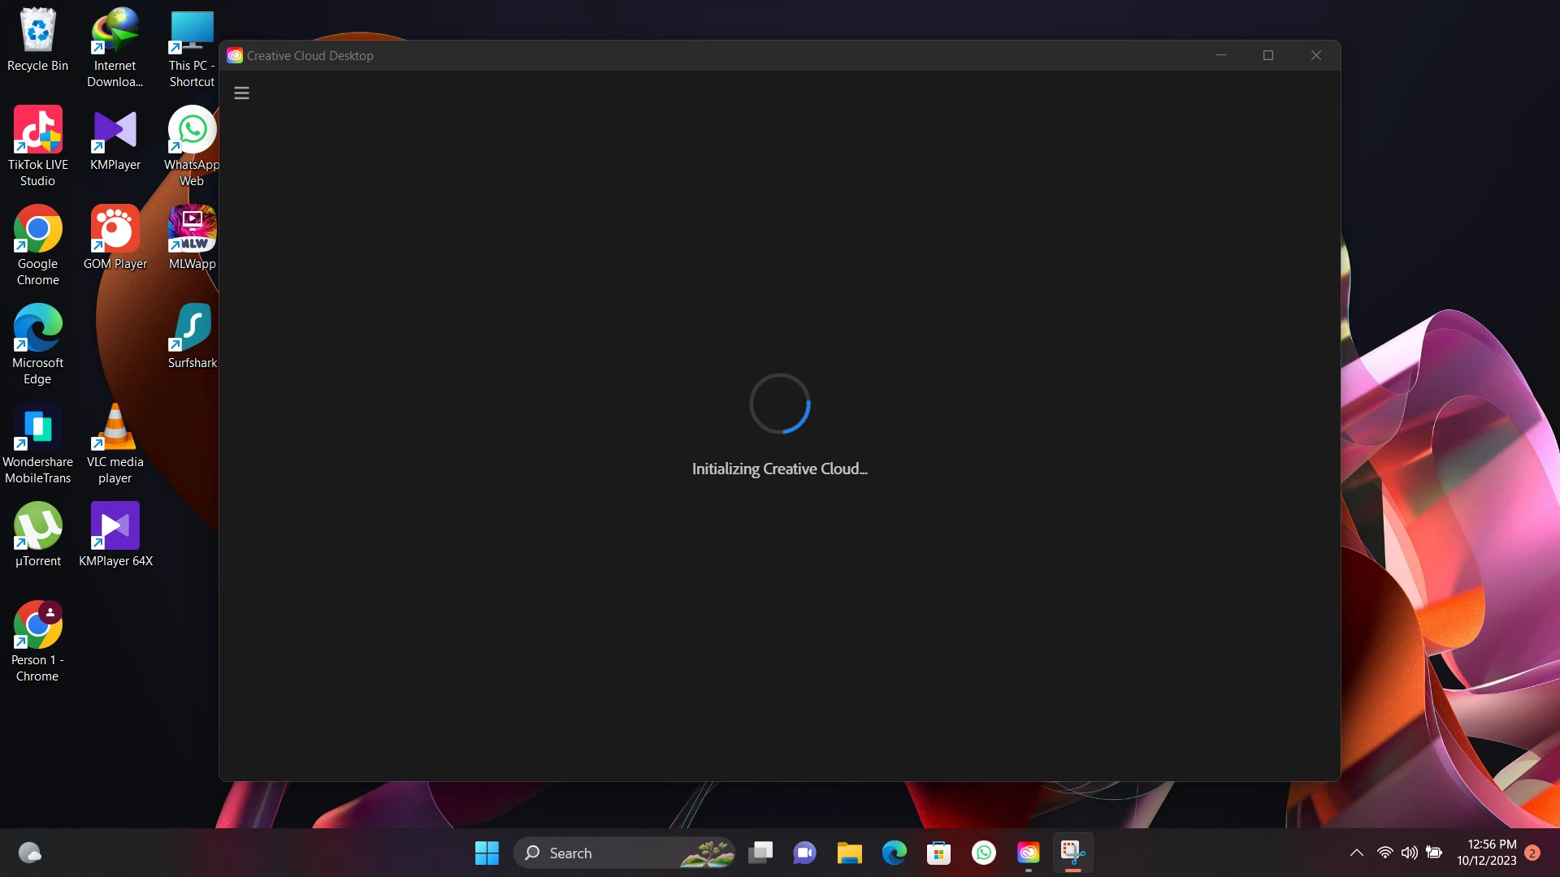Screen dimensions: 1560x877
Task: Open WhatsApp from the taskbar
Action: [x=983, y=853]
